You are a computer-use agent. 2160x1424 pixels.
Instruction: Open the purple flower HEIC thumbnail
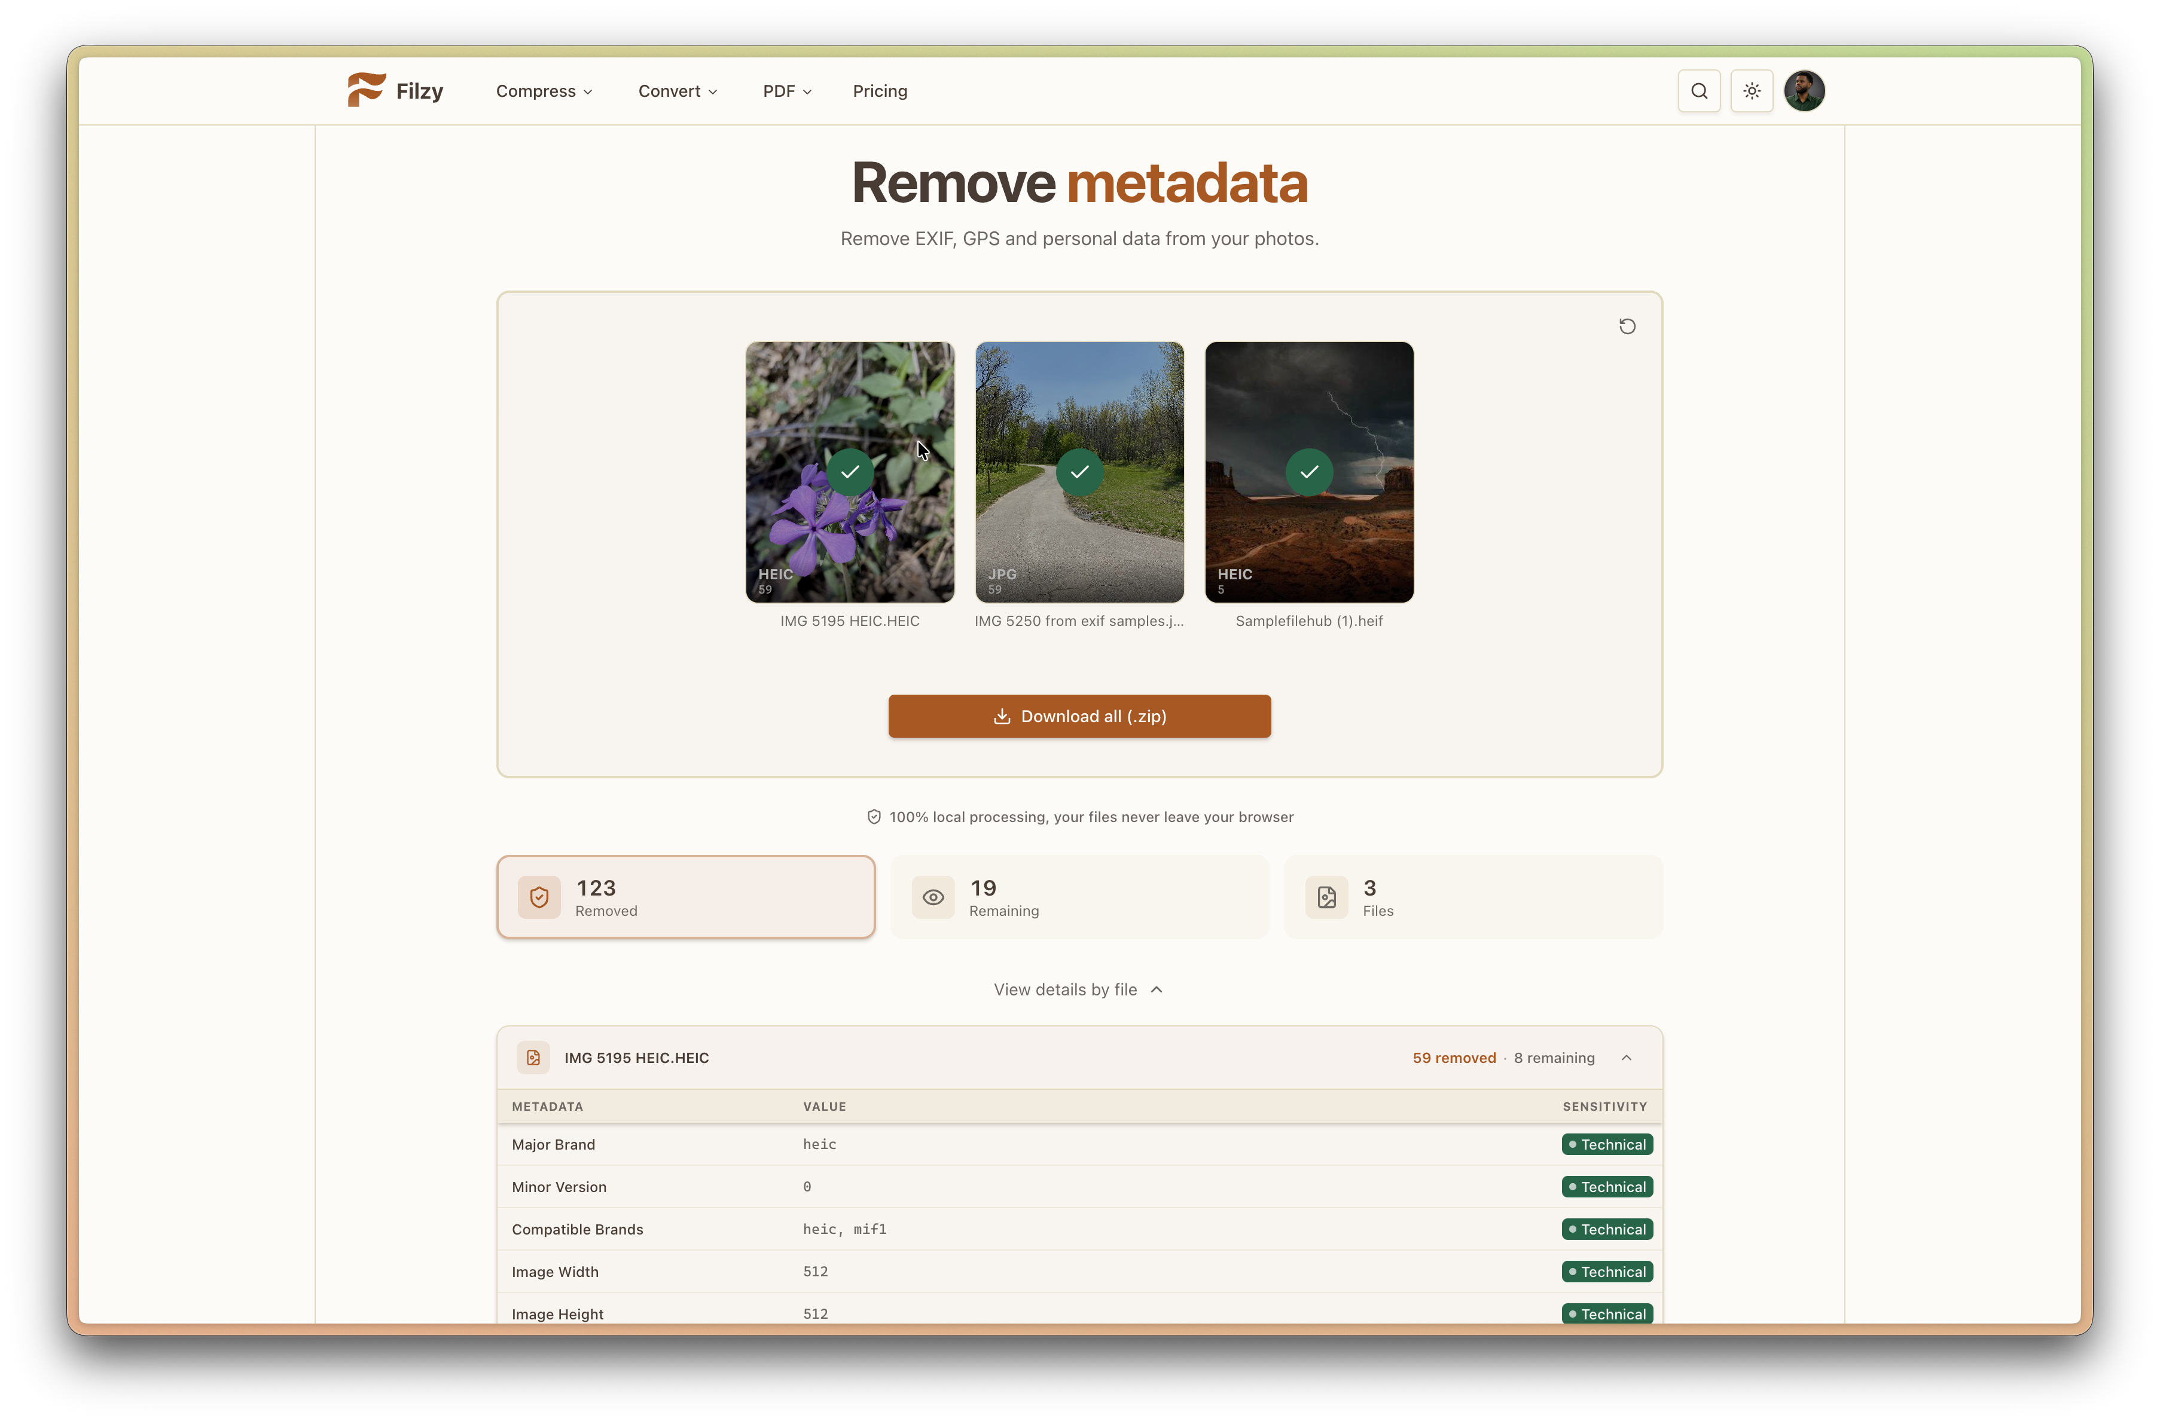[x=849, y=471]
